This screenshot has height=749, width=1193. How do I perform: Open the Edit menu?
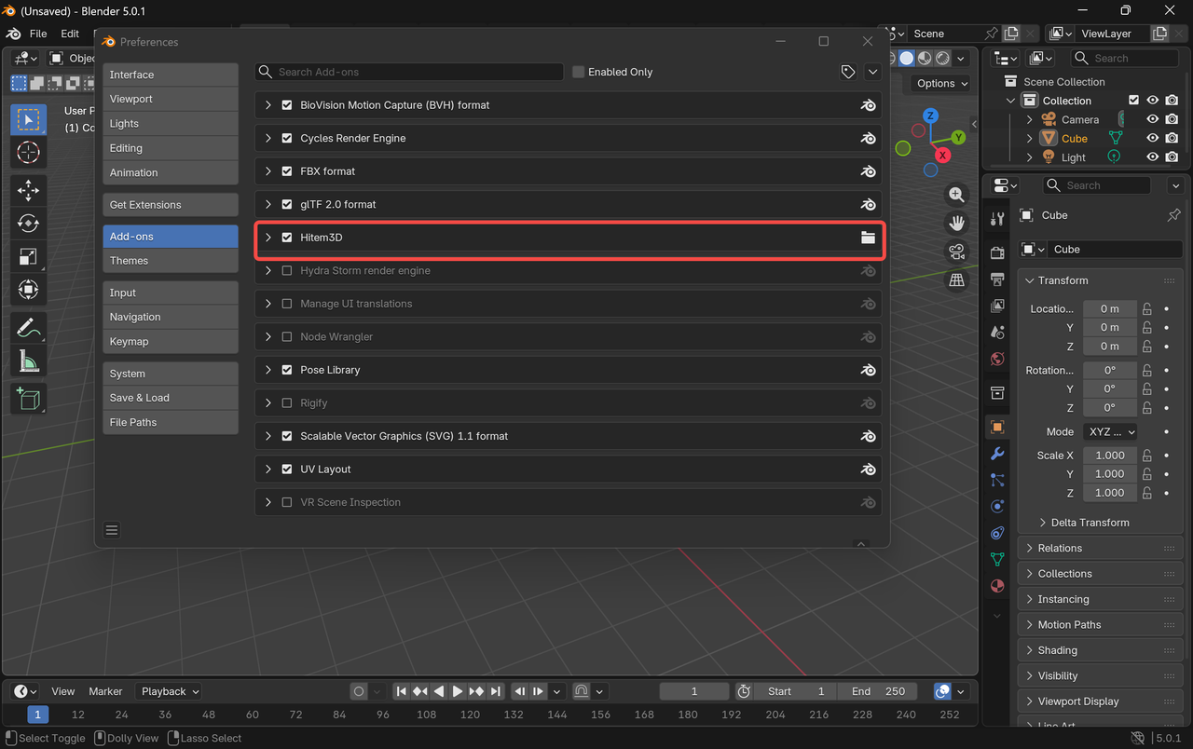(69, 33)
